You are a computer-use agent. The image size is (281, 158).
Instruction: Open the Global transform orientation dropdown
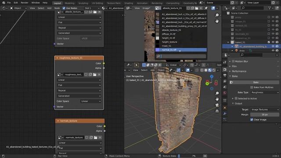coord(173,65)
